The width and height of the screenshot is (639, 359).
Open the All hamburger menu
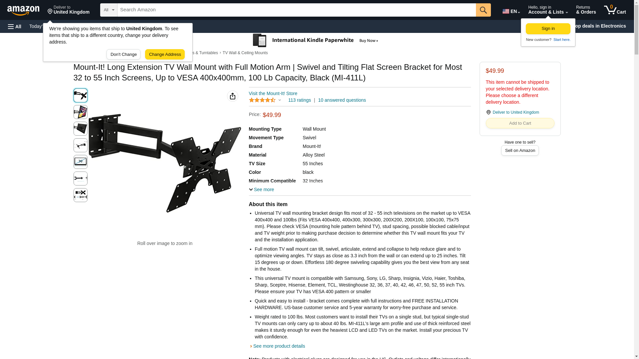pos(15,26)
